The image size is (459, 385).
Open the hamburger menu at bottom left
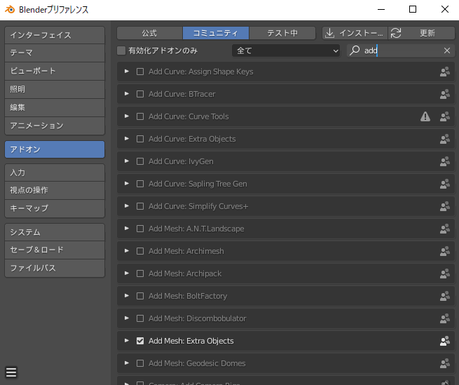11,372
